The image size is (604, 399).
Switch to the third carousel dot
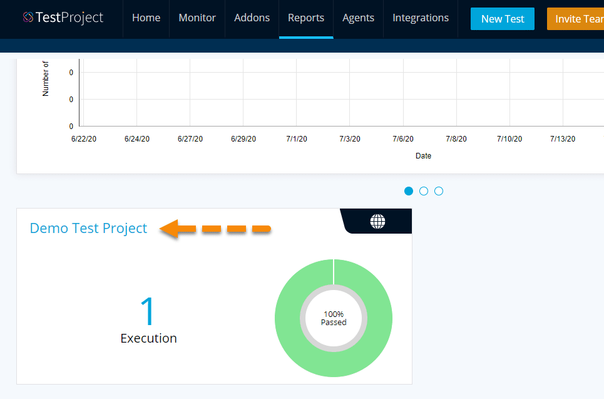coord(439,191)
